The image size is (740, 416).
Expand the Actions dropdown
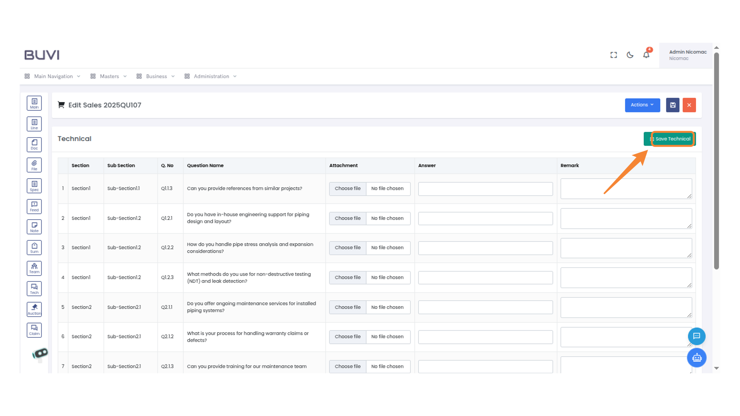coord(642,105)
